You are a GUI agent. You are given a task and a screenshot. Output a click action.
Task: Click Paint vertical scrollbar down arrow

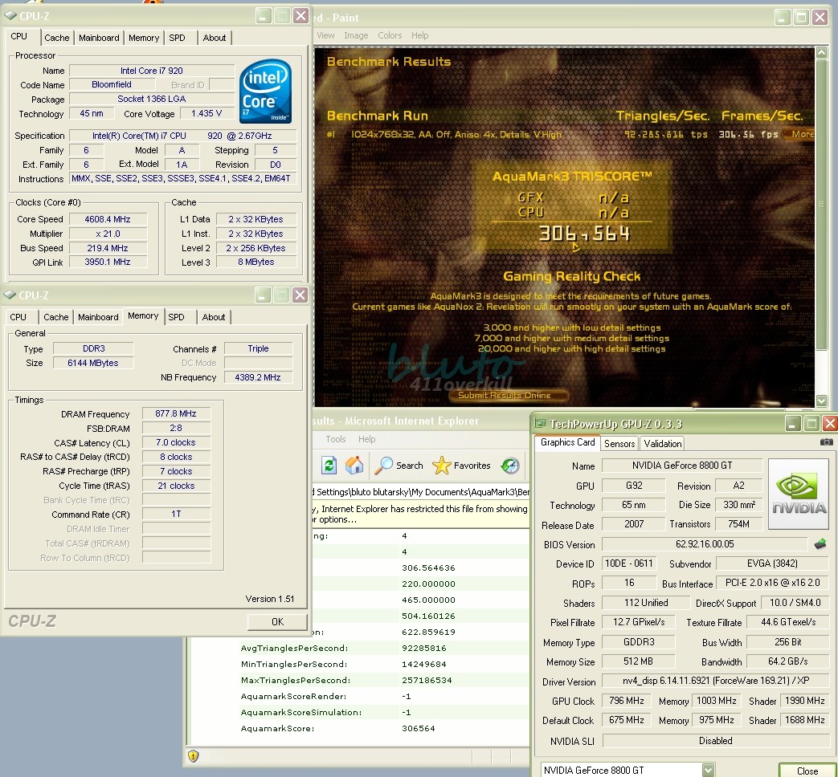pos(821,401)
